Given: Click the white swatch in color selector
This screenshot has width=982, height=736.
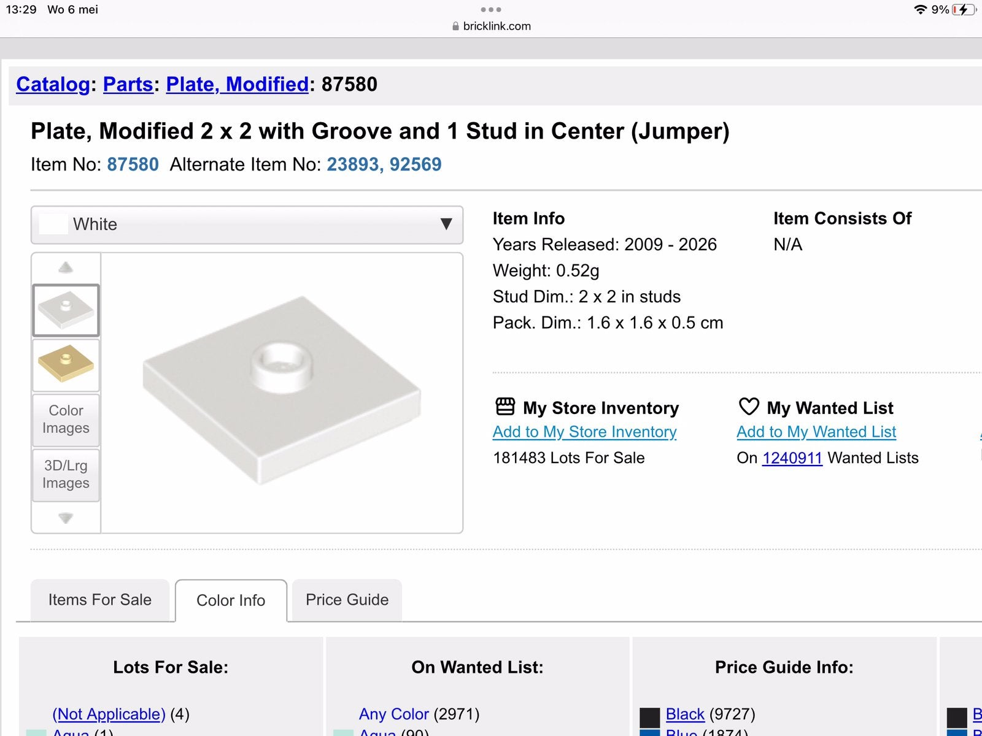Looking at the screenshot, I should click(53, 224).
